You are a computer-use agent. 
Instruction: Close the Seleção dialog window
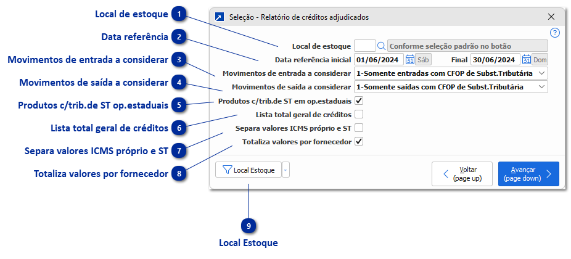click(x=551, y=17)
